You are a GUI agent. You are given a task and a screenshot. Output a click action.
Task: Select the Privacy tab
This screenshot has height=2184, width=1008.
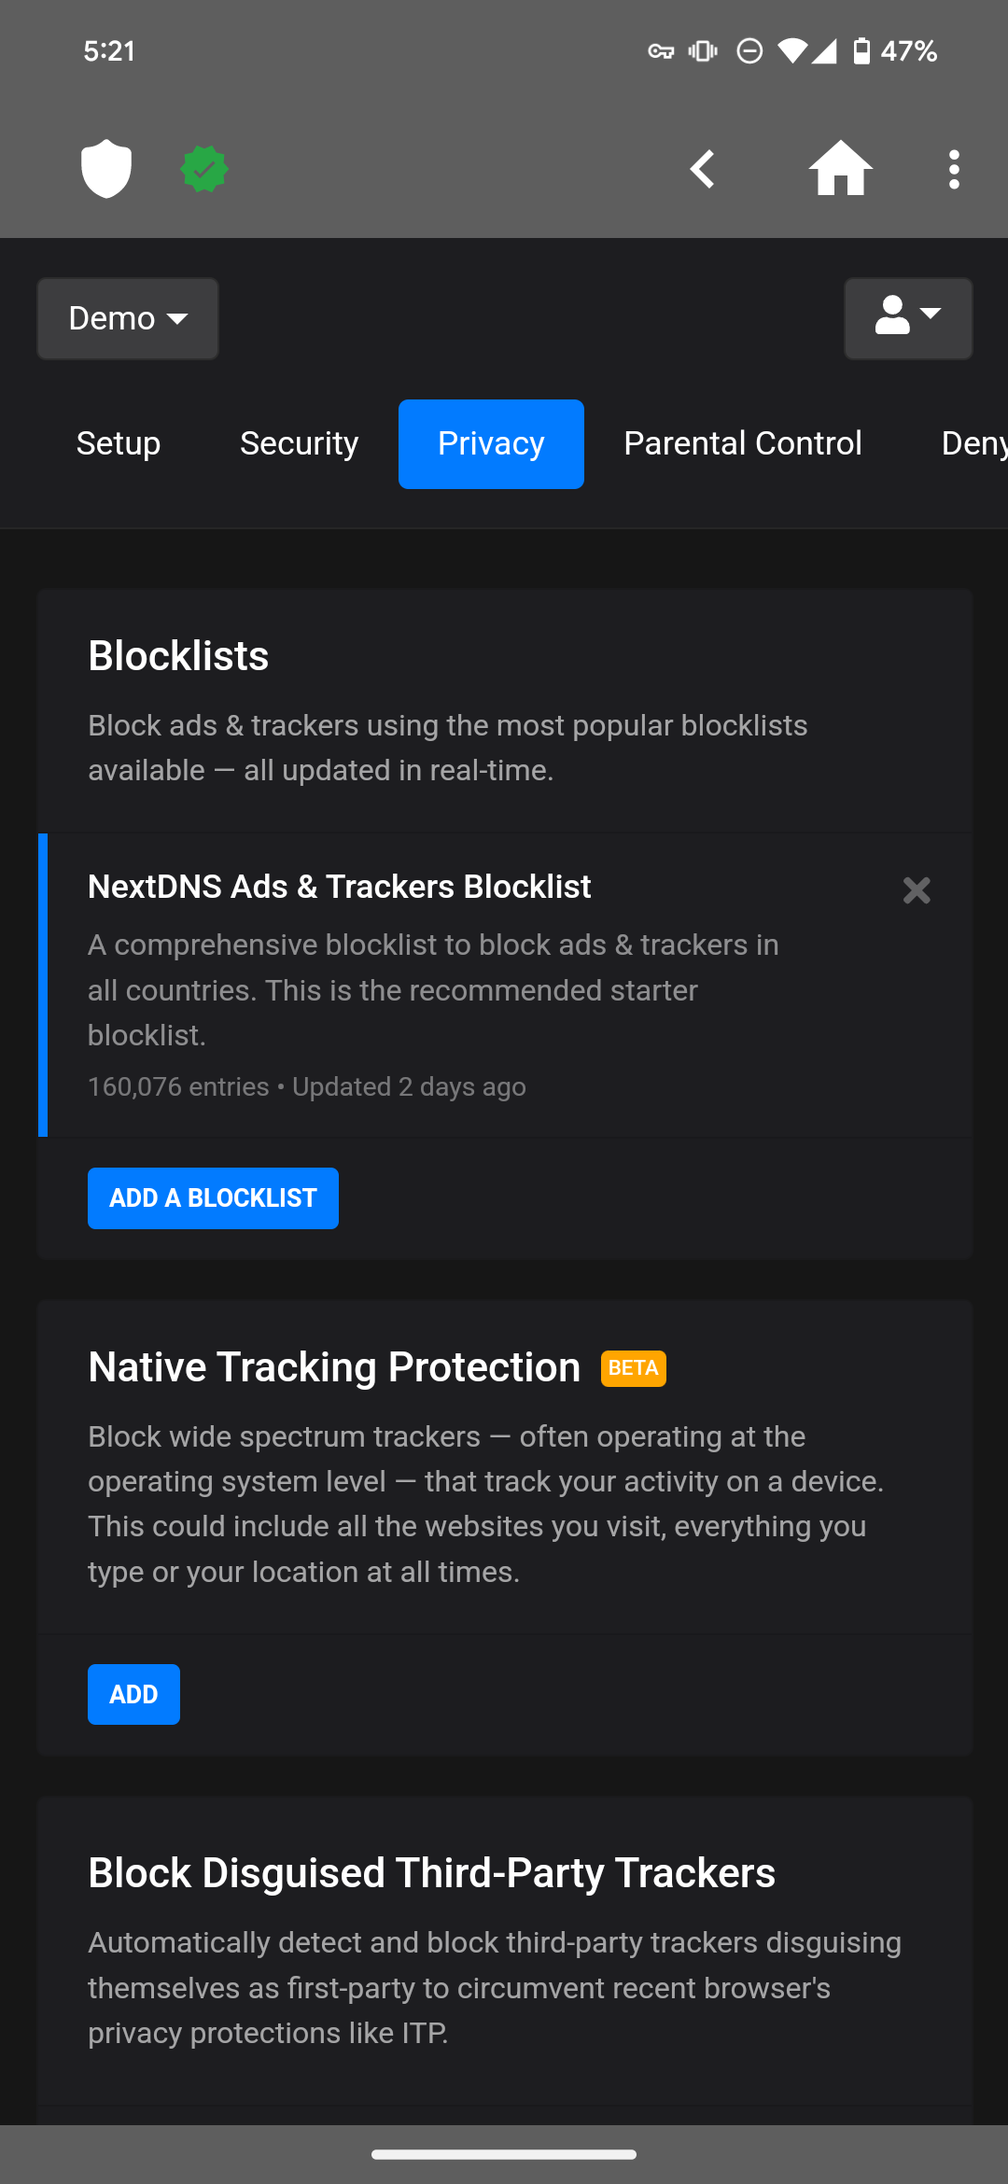point(491,444)
